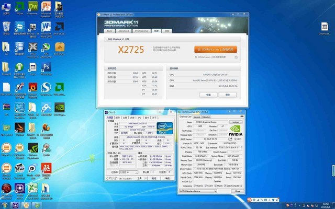
Task: Click the Sogou input method toolbar
Action: 263,200
